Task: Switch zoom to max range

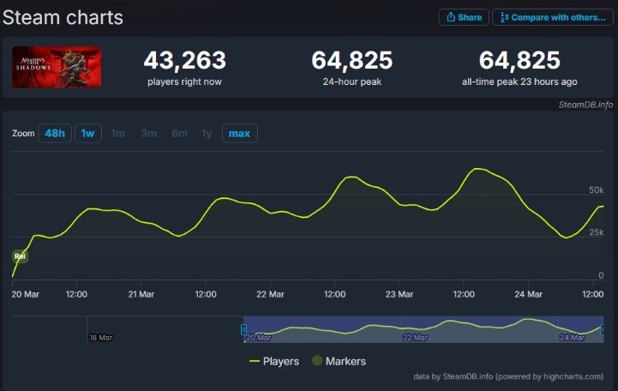Action: coord(240,133)
